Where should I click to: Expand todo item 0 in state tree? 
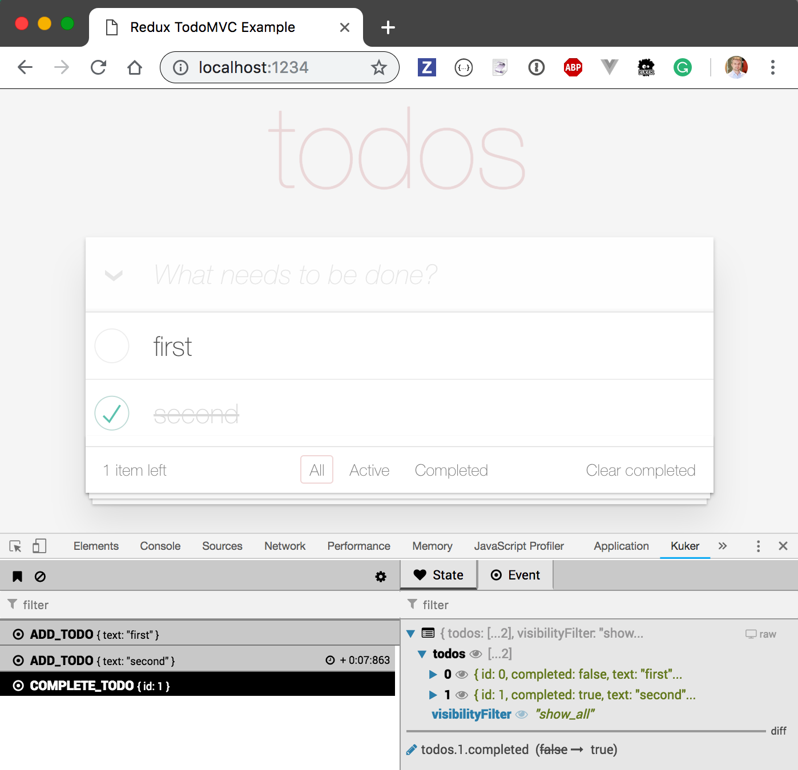point(433,675)
